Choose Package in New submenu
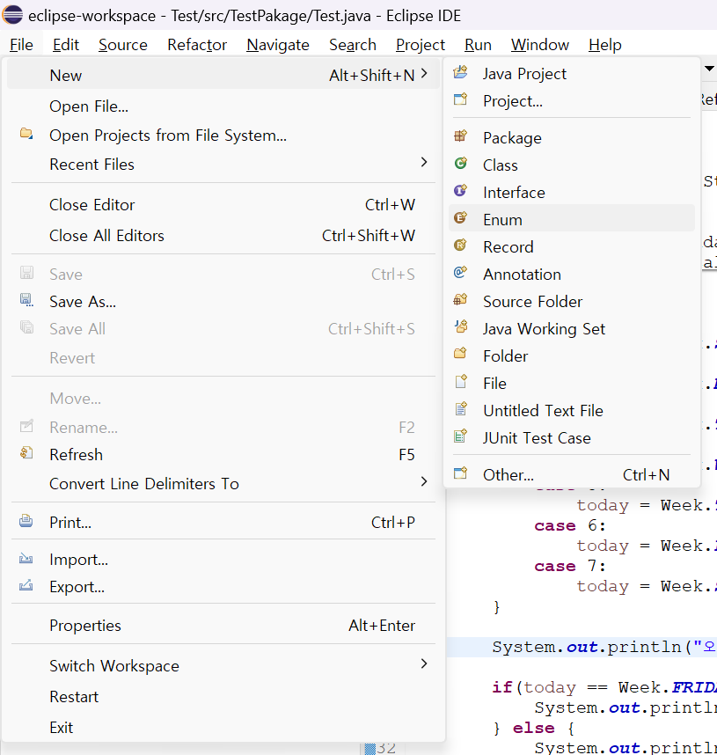Viewport: 717px width, 755px height. pyautogui.click(x=572, y=137)
